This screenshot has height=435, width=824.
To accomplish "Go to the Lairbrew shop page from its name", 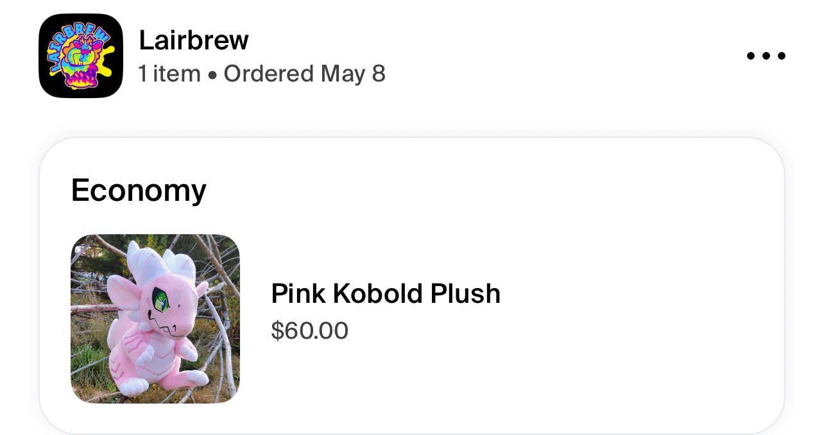I will click(x=194, y=40).
